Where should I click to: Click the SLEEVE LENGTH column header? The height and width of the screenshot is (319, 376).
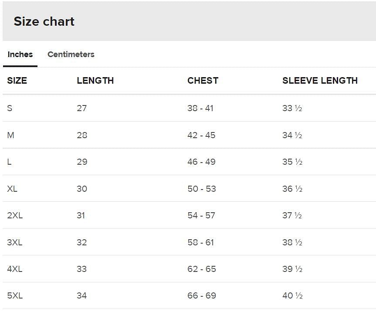[x=320, y=81]
